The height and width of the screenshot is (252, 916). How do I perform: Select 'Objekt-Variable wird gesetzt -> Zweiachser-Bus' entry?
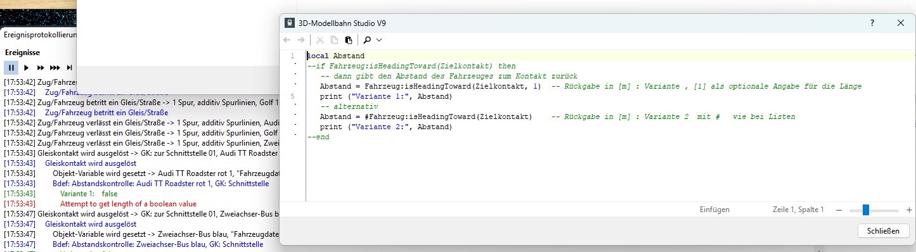165,234
